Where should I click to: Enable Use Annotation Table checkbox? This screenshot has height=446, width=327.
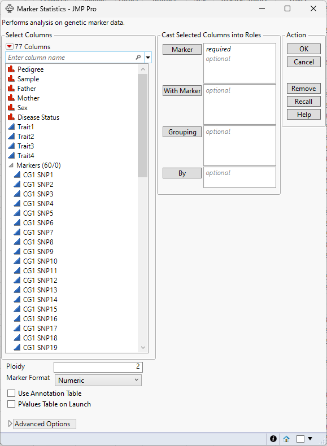click(11, 393)
